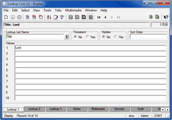
Task: Click the greyed-out Save disk icon
Action: coord(13,17)
